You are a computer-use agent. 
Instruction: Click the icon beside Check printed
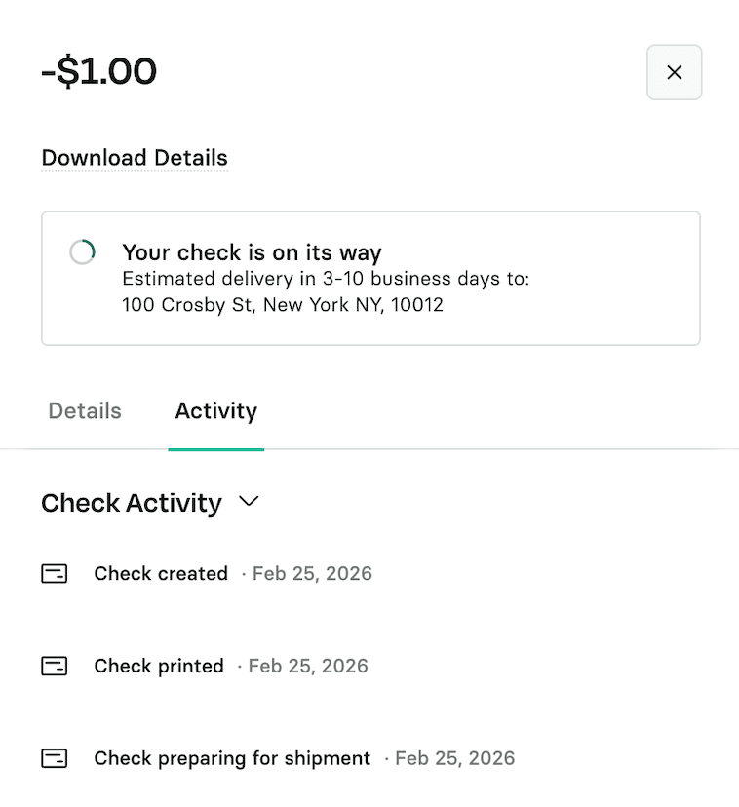[55, 667]
